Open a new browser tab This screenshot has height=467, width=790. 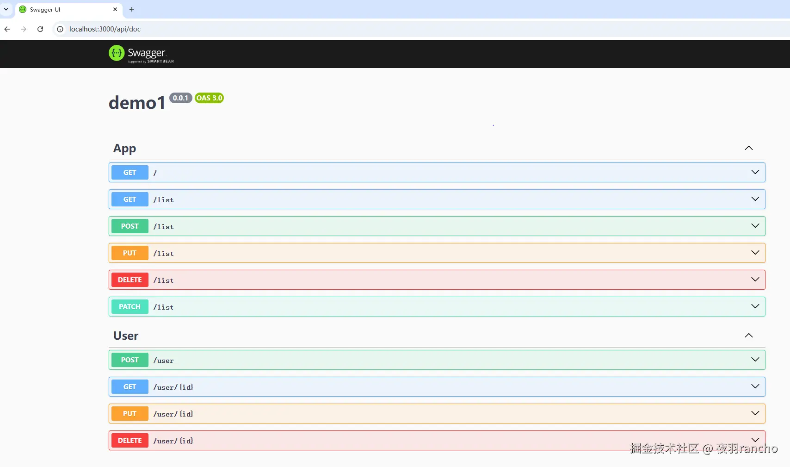(132, 9)
